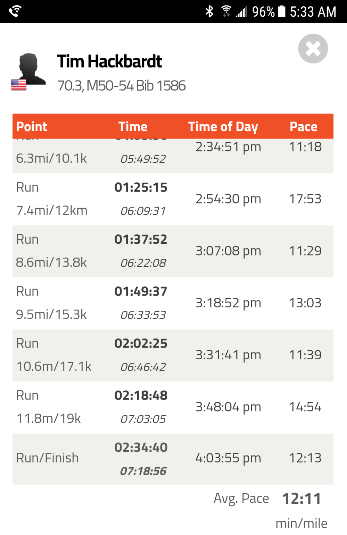Select the Time of Day column header
Viewport: 347px width, 535px height.
pos(223,127)
